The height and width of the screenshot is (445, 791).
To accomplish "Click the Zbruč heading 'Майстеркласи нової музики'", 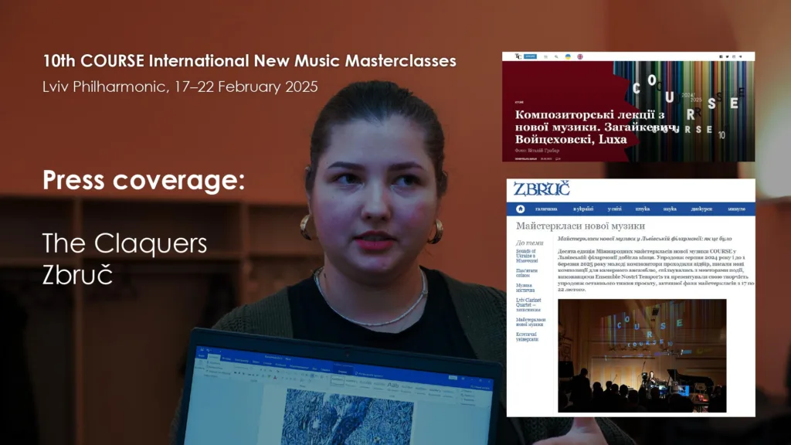I will [x=580, y=226].
